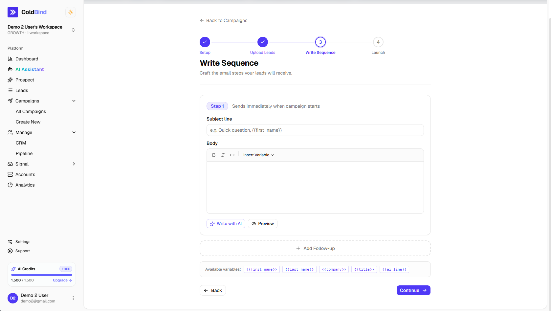Toggle bold formatting in body editor

(x=214, y=155)
